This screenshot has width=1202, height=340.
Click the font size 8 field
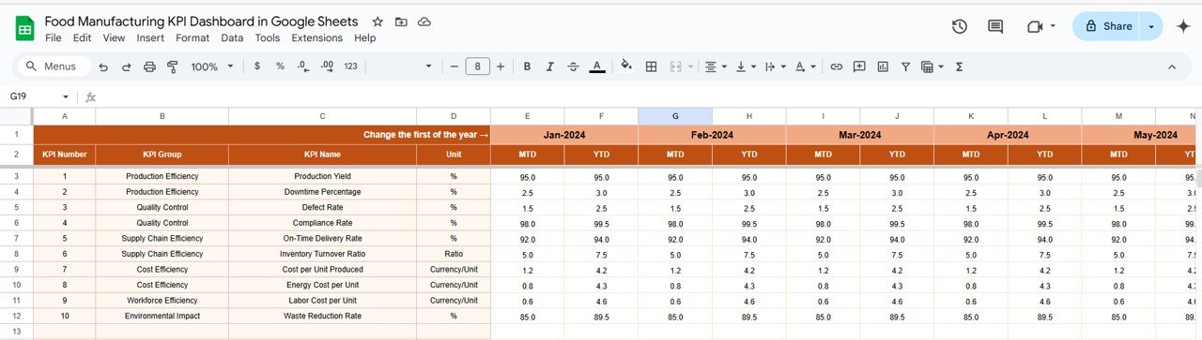click(x=478, y=67)
